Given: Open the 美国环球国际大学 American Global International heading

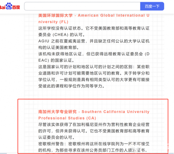Looking at the screenshot, I should click(x=94, y=15).
